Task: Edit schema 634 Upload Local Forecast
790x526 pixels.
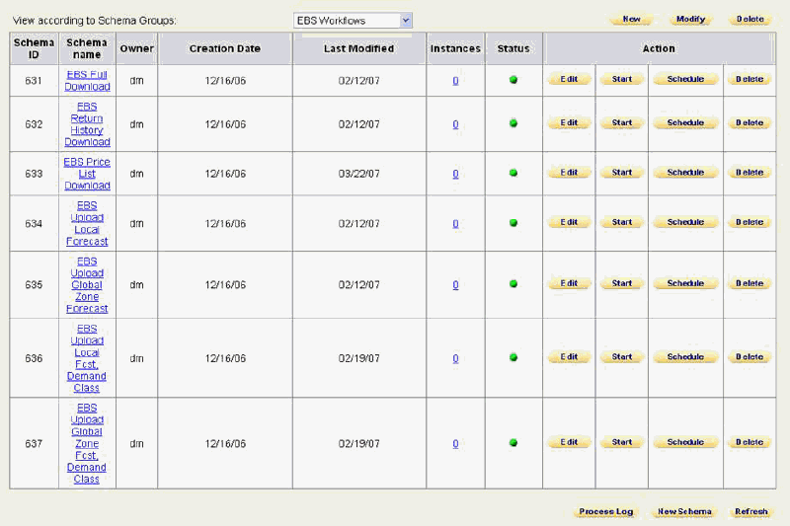Action: (570, 222)
